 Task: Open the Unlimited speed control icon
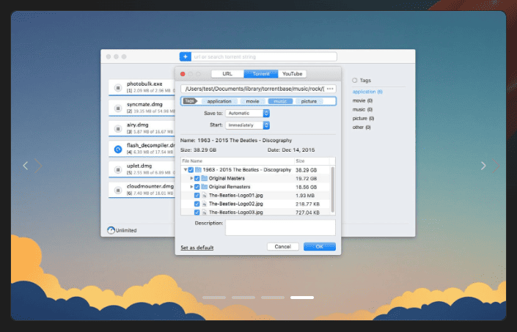click(x=111, y=230)
